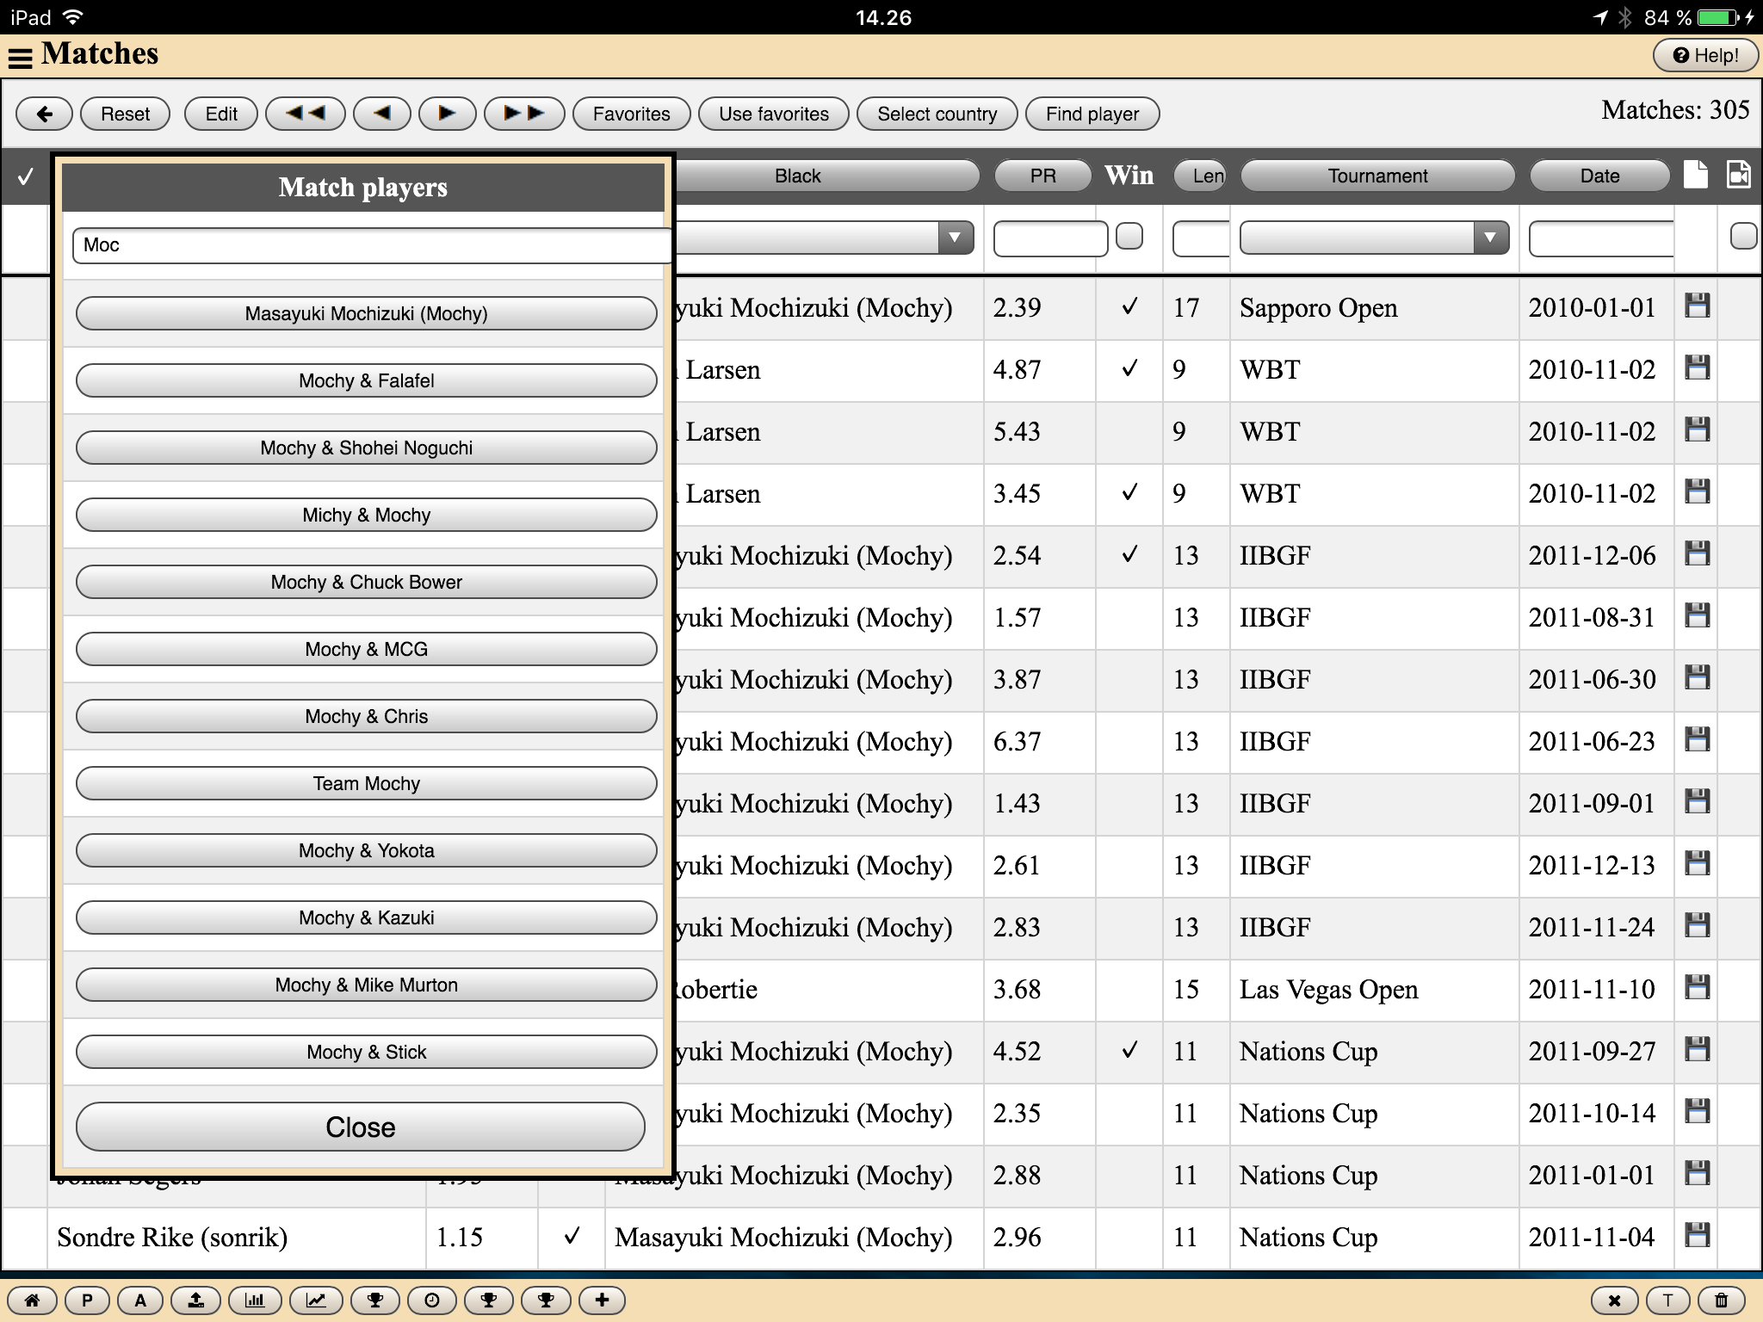Click the Reset button
The height and width of the screenshot is (1322, 1763).
125,114
